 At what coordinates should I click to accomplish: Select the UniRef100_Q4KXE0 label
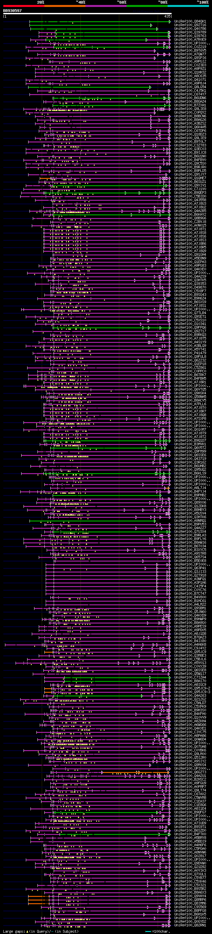coord(190,269)
